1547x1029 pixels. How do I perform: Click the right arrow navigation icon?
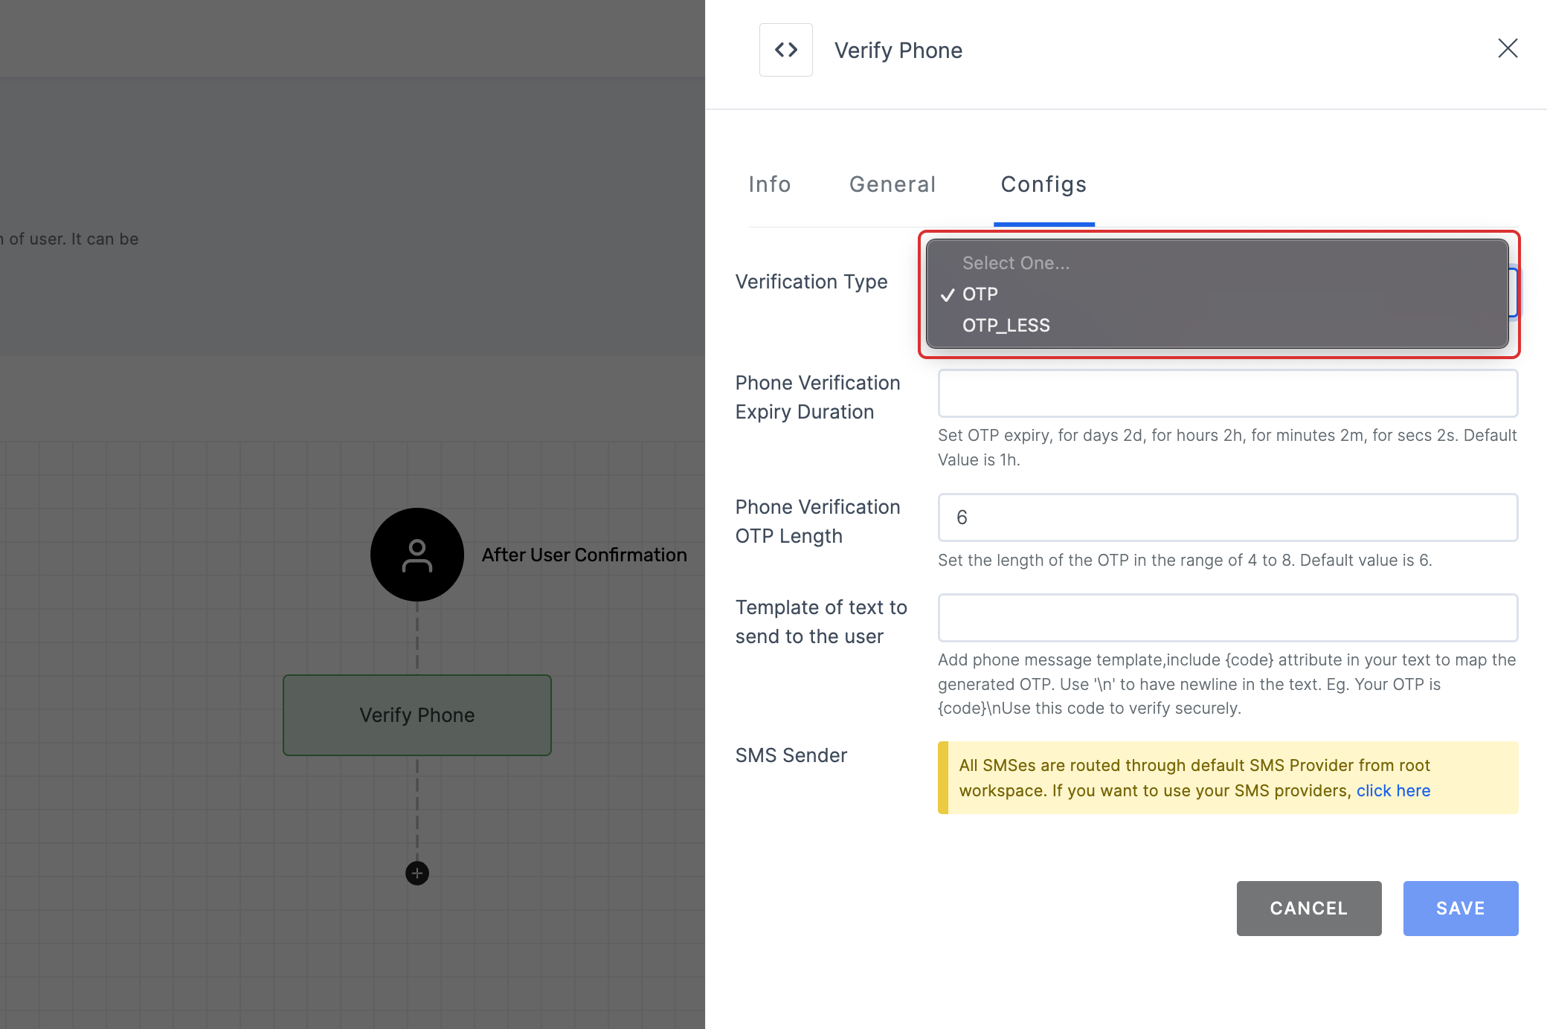coord(794,49)
